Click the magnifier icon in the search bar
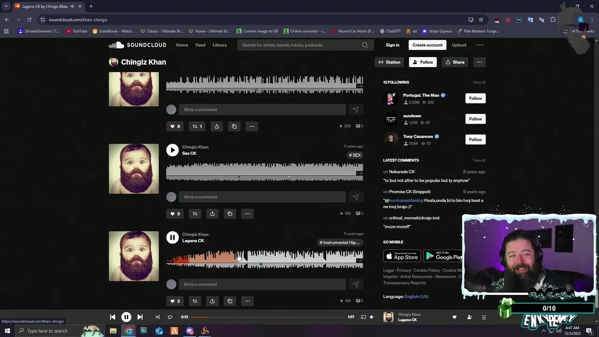This screenshot has height=337, width=599. pyautogui.click(x=365, y=45)
